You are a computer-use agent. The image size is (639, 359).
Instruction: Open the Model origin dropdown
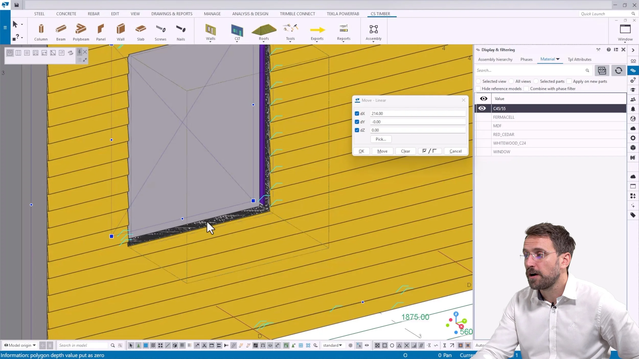(20, 345)
